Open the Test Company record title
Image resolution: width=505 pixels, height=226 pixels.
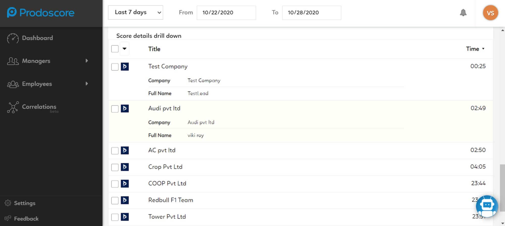168,66
